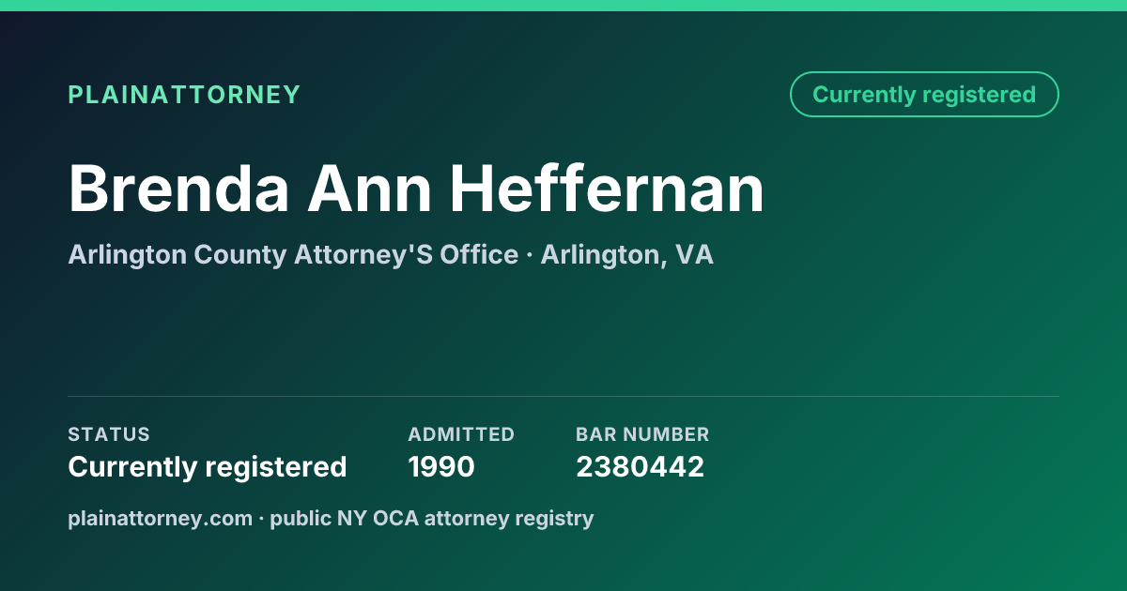Select the Currently registered pill badge
Image resolution: width=1127 pixels, height=591 pixels.
pos(924,95)
